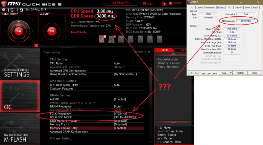This screenshot has height=145, width=263.
Task: Click the back arrow next to HOT KEY
Action: (x=149, y=52)
